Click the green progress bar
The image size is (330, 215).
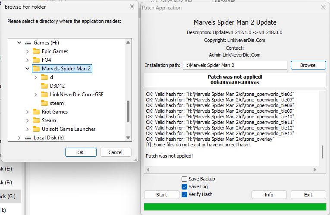point(235,207)
